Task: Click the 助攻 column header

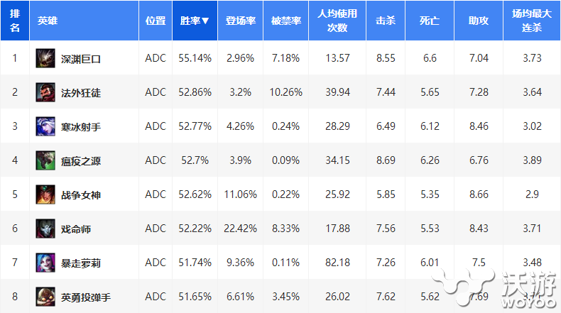Action: 478,21
